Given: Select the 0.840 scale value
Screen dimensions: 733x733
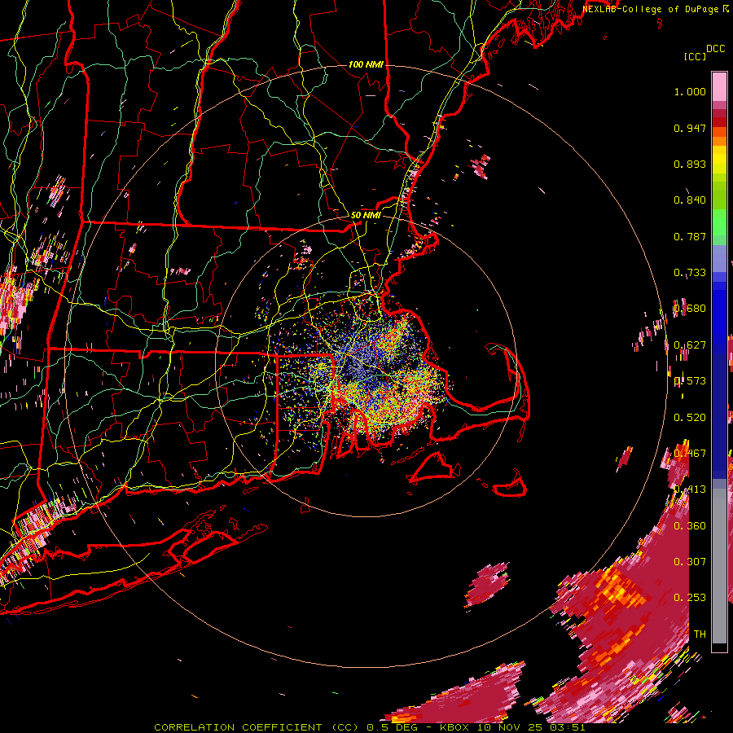Looking at the screenshot, I should [x=690, y=200].
